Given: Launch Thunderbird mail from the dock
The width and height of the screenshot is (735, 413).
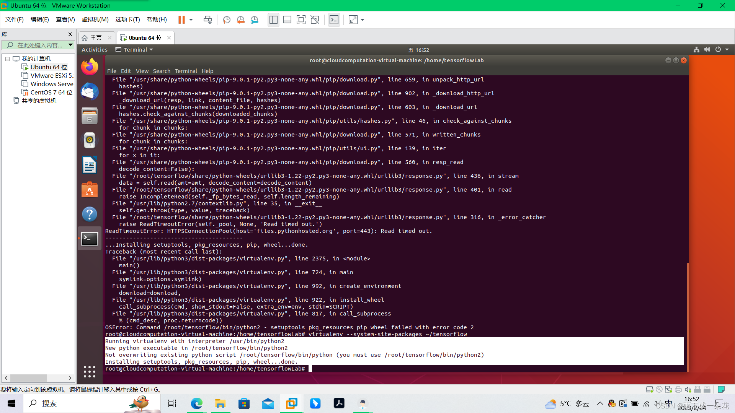Looking at the screenshot, I should [x=90, y=92].
